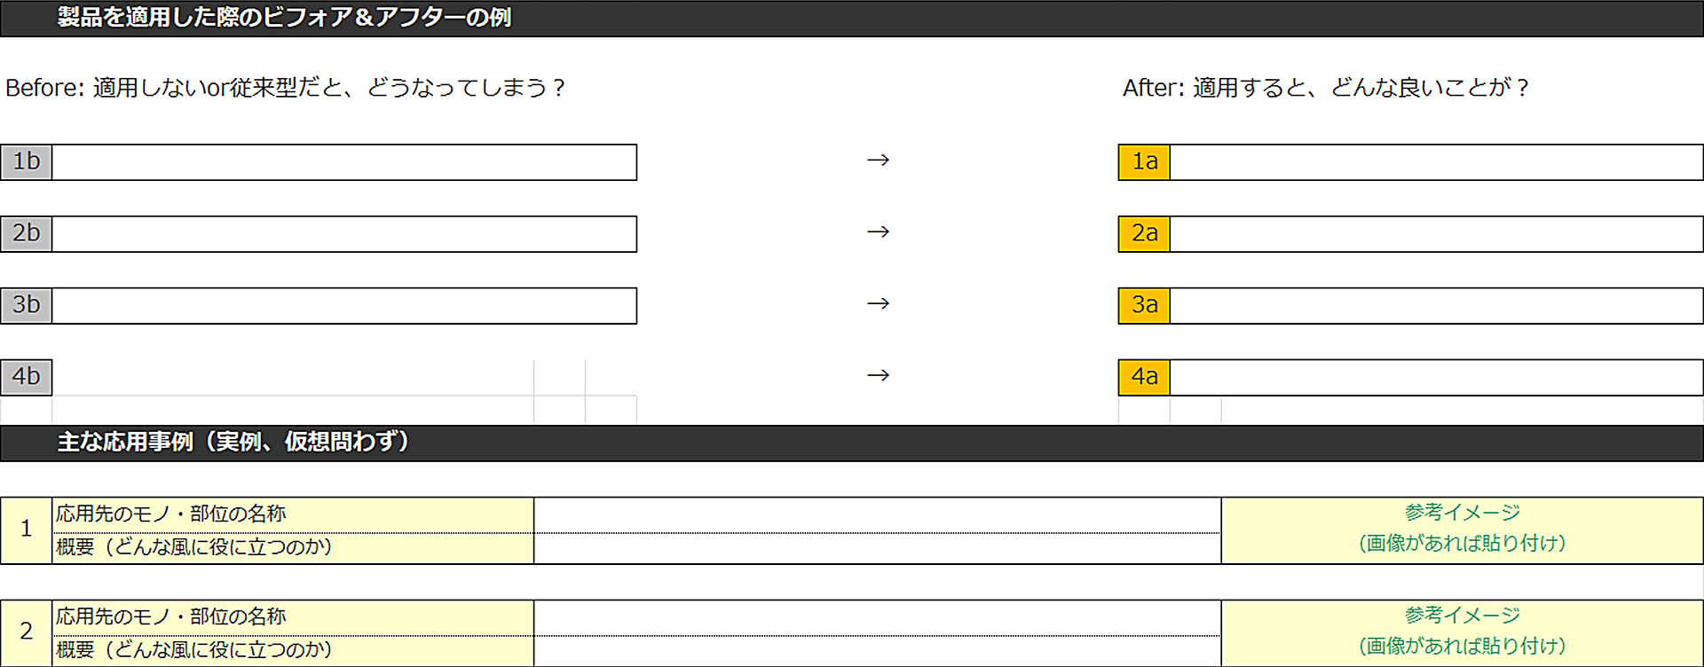This screenshot has height=667, width=1704.
Task: Click the 4a after input field
Action: (x=1437, y=378)
